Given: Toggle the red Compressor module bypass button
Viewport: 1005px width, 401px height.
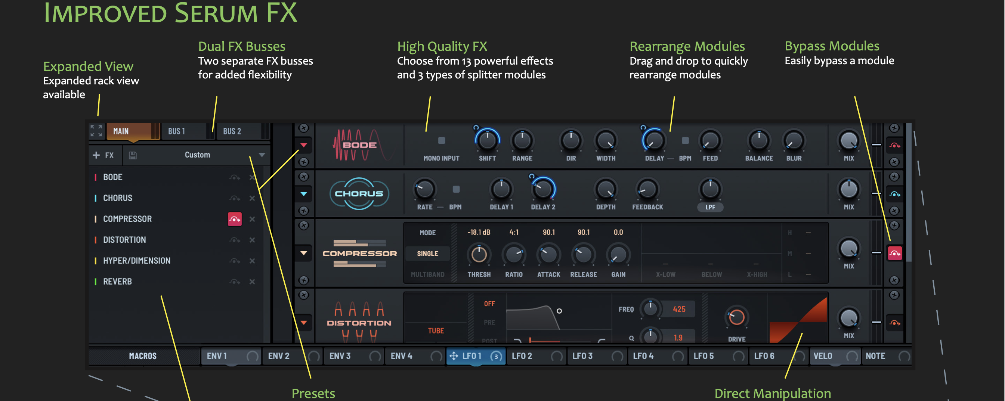Looking at the screenshot, I should 894,253.
